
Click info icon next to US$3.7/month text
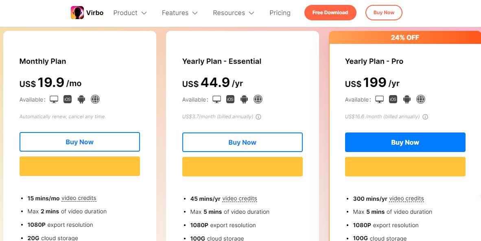[259, 117]
